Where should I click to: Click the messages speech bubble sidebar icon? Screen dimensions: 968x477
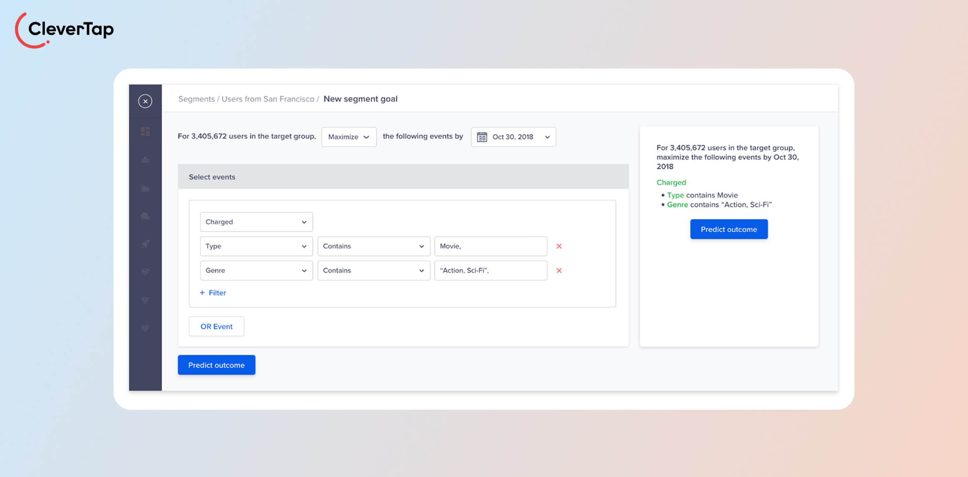(x=145, y=216)
